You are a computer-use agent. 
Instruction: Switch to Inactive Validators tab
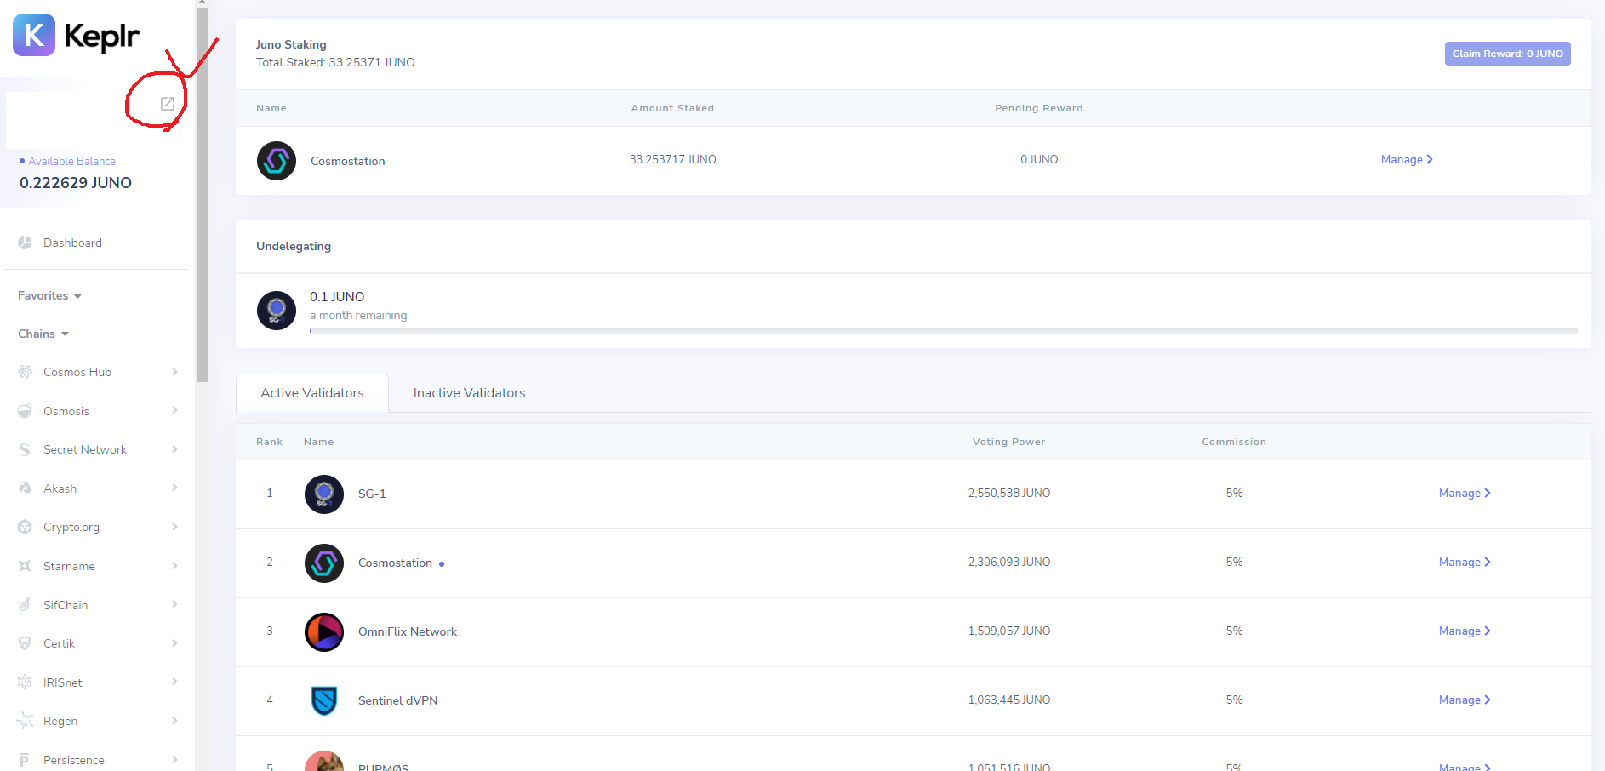coord(469,393)
